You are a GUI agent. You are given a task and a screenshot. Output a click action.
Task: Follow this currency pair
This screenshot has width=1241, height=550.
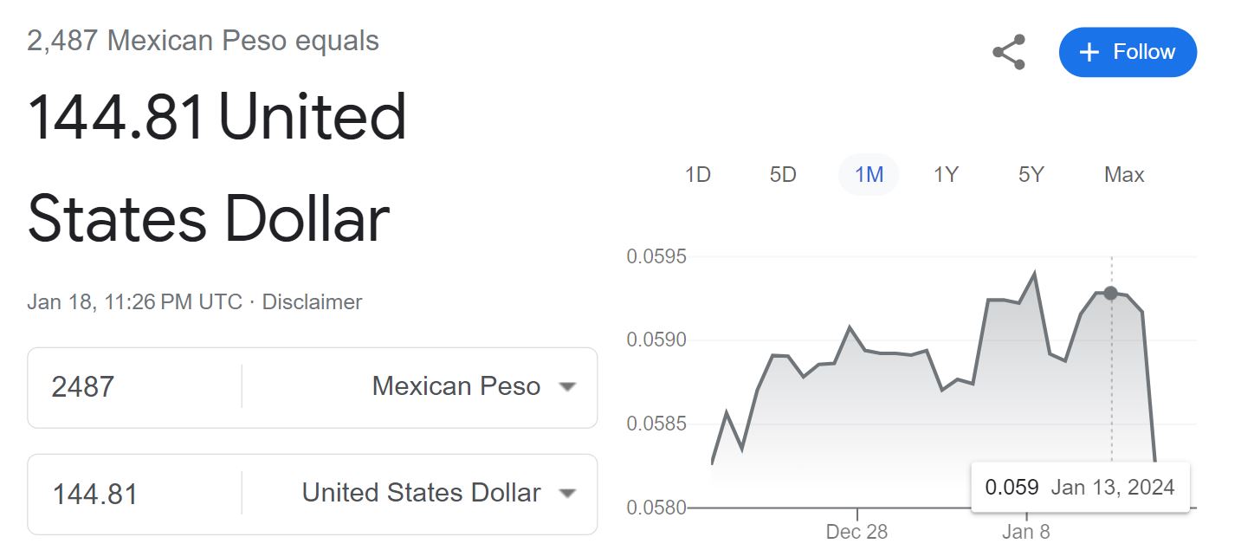coord(1128,52)
